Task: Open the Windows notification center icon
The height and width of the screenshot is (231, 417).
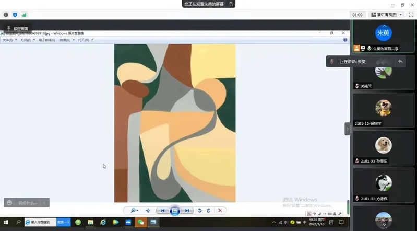Action: (341, 222)
